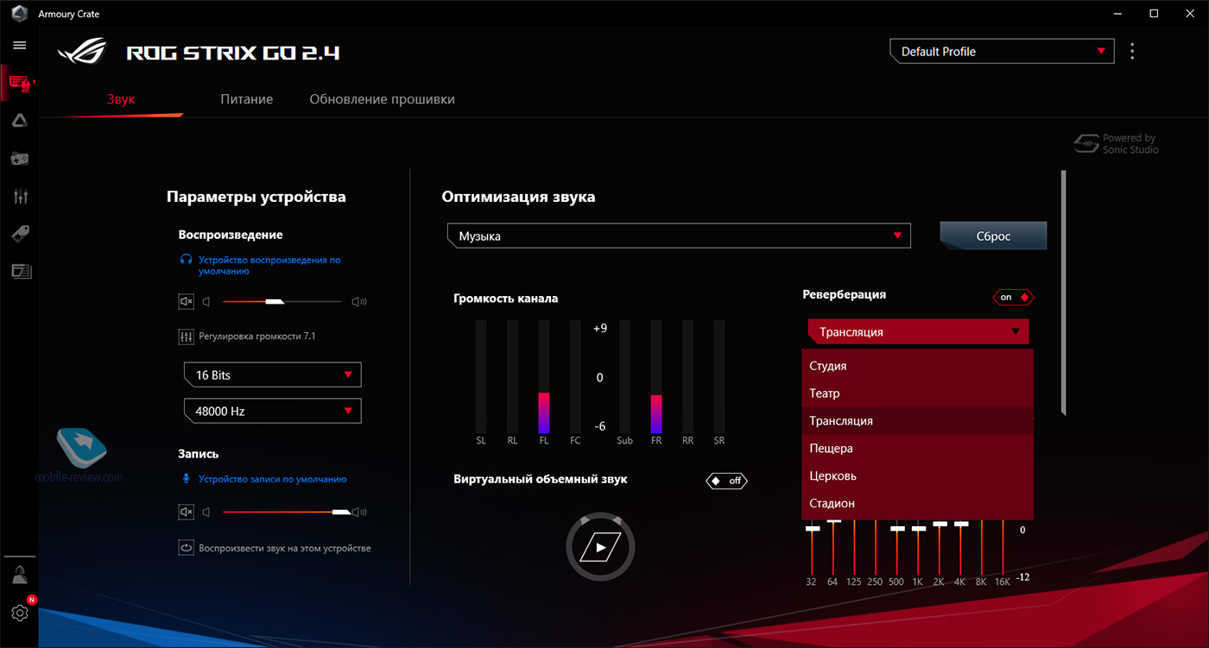Collapse the Трансляция reverb dropdown
1209x648 pixels.
tap(919, 332)
